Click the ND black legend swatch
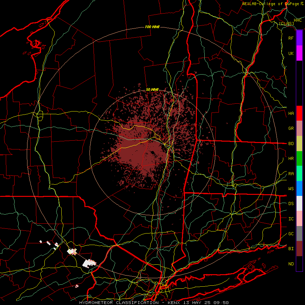Screen dimensions: 305x305 click(299, 264)
